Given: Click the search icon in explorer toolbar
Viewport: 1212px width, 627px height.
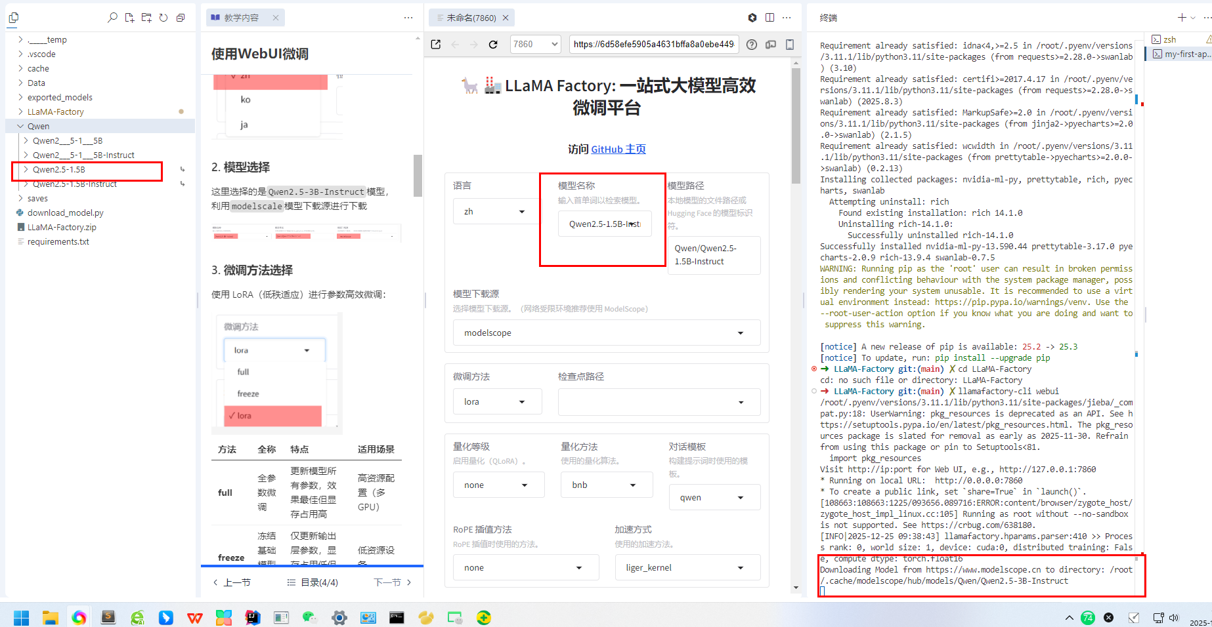Looking at the screenshot, I should tap(112, 18).
